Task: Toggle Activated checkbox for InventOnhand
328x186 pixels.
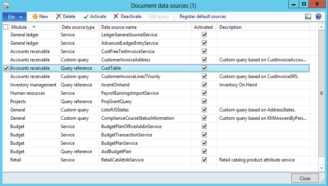Action: [x=204, y=85]
